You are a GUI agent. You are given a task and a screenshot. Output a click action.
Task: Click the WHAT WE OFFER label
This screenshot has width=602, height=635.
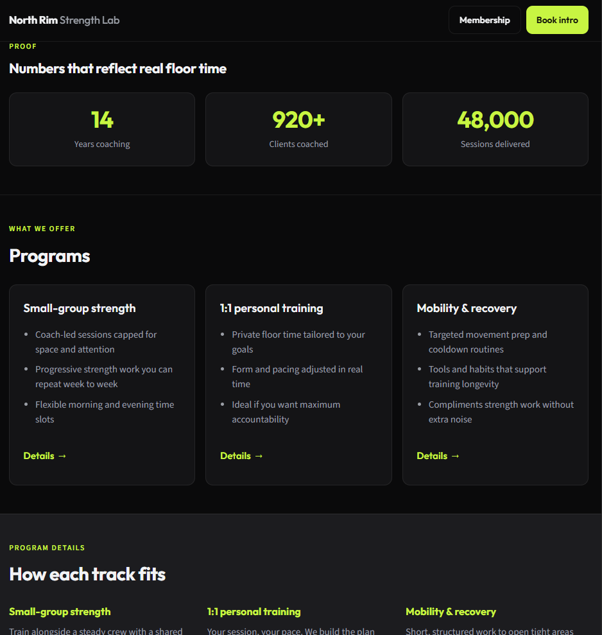(x=42, y=229)
